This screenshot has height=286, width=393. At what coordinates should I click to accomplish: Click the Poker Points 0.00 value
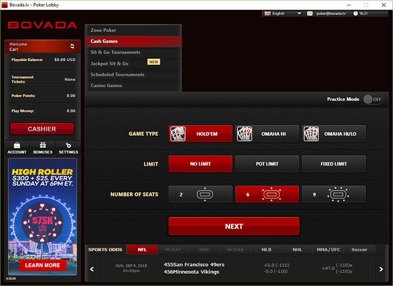coord(71,96)
